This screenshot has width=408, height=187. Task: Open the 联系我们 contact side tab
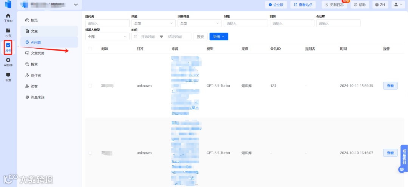tap(404, 156)
